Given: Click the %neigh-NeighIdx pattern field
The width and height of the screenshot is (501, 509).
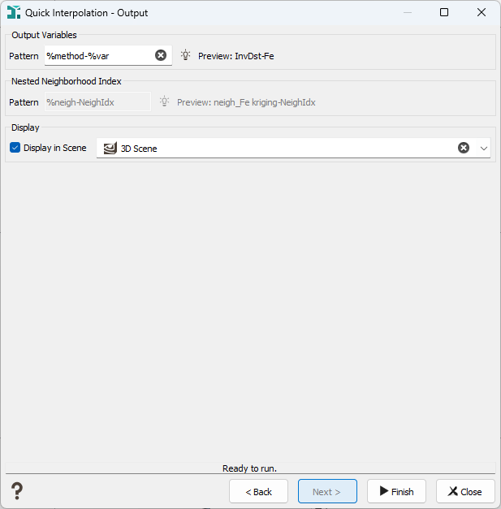Looking at the screenshot, I should tap(97, 102).
